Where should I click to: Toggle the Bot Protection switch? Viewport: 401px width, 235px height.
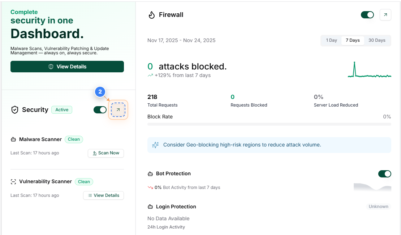point(385,174)
